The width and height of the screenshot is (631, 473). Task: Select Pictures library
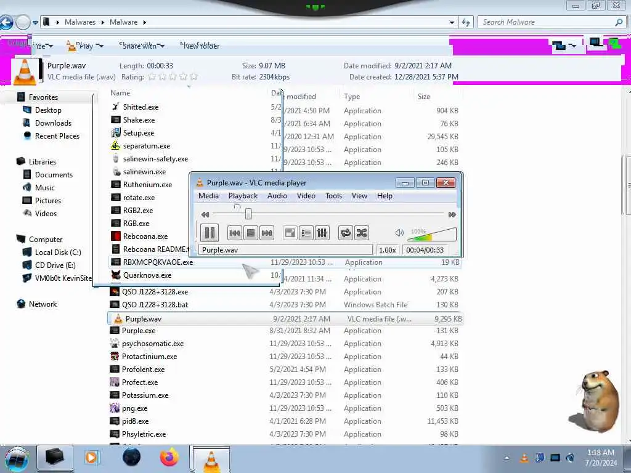(x=47, y=200)
